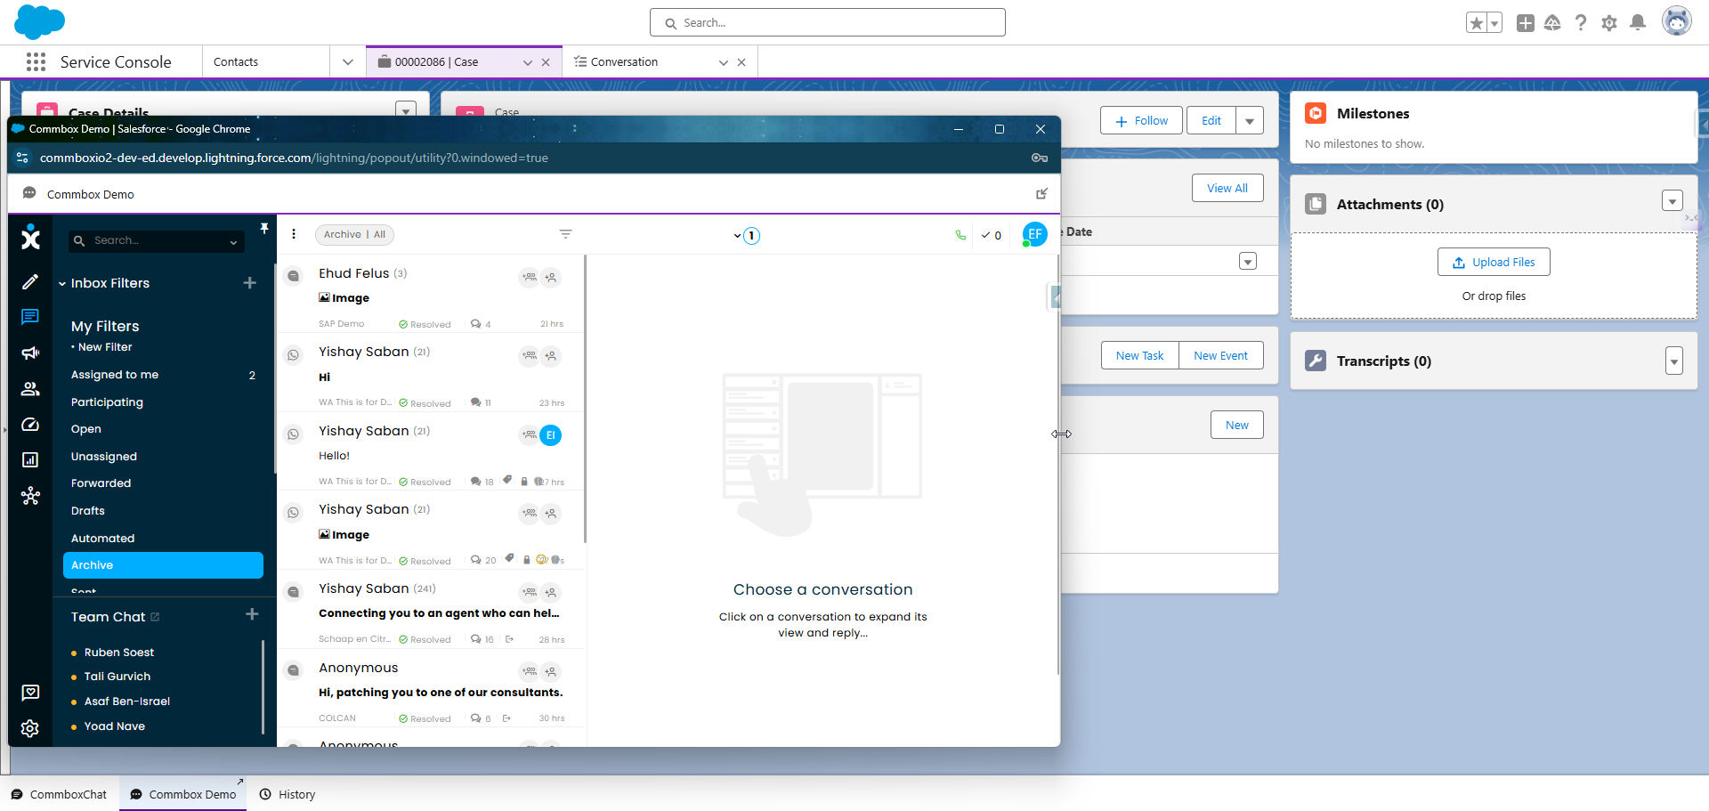Assign agent on the Ehud Felus conversation
The height and width of the screenshot is (811, 1709).
pyautogui.click(x=551, y=278)
